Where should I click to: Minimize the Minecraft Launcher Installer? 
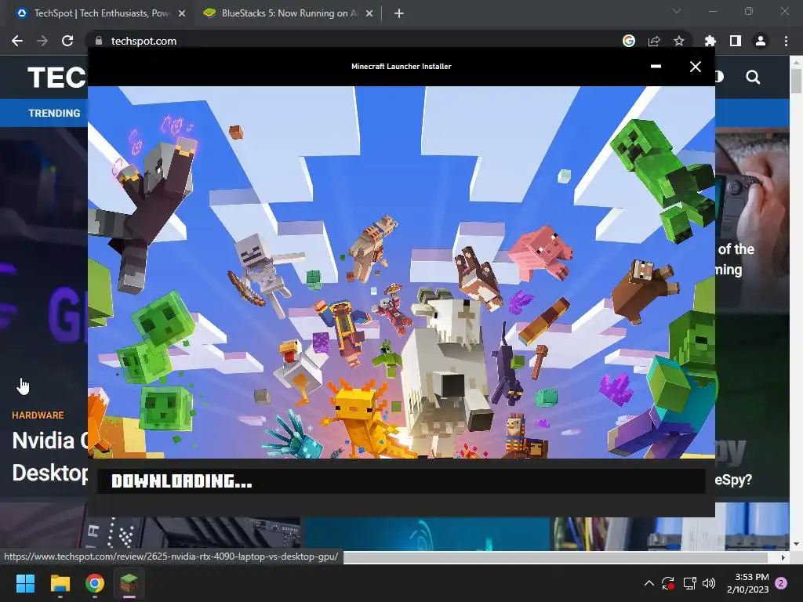pyautogui.click(x=656, y=66)
